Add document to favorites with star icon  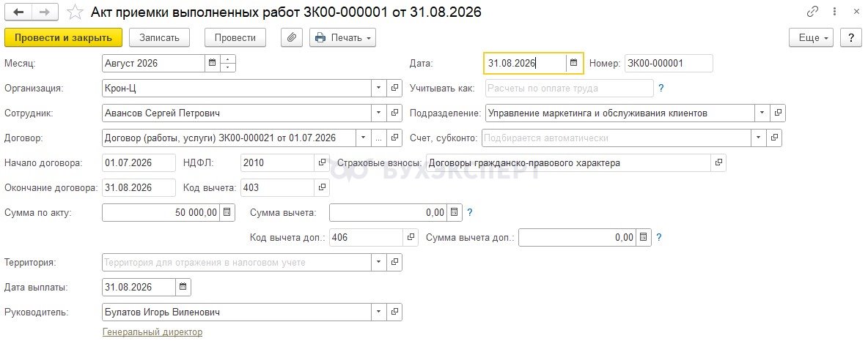click(76, 12)
